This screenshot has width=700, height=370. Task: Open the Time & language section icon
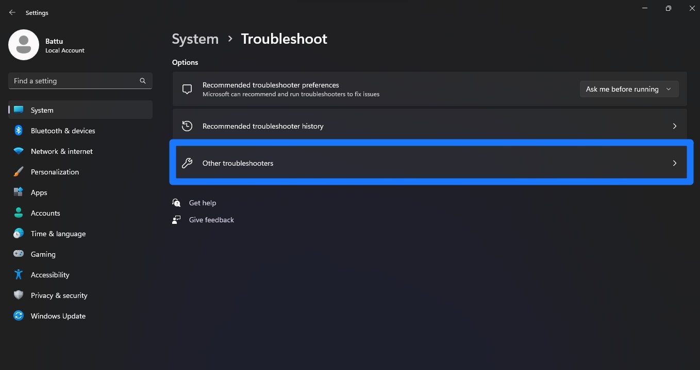pyautogui.click(x=18, y=233)
